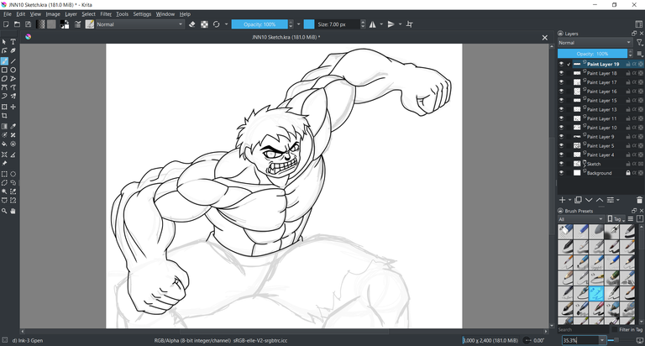Viewport: 645px width, 346px height.
Task: Activate the Zoom tool
Action: coord(4,211)
